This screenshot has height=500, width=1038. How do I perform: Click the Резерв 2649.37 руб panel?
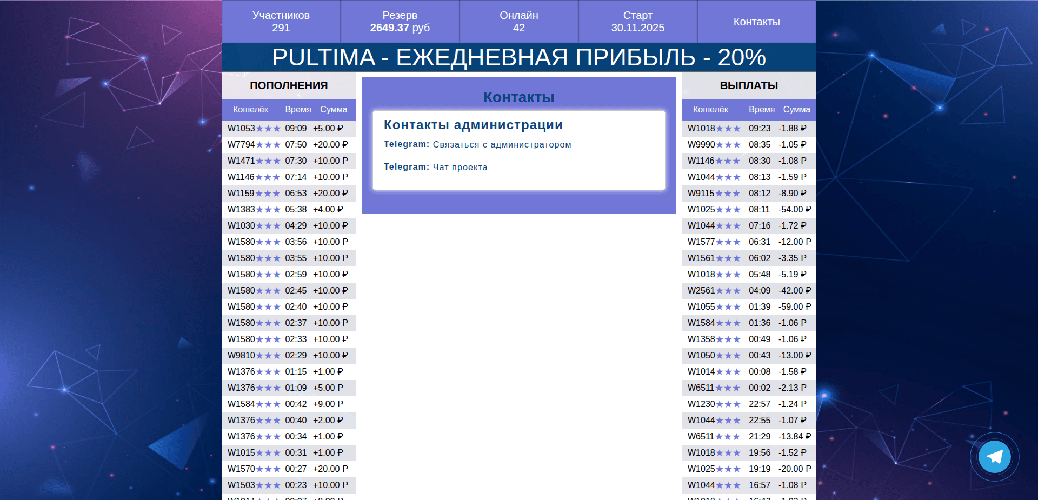click(x=400, y=22)
